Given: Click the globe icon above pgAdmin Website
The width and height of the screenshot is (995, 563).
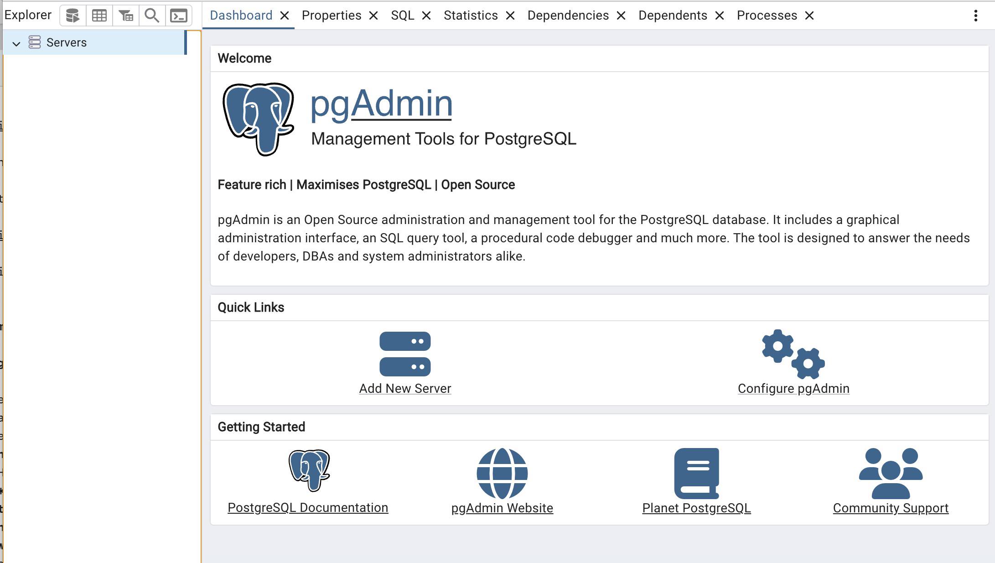Looking at the screenshot, I should click(x=502, y=473).
